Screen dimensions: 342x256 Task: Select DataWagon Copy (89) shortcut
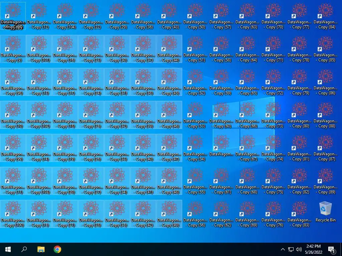(x=325, y=181)
